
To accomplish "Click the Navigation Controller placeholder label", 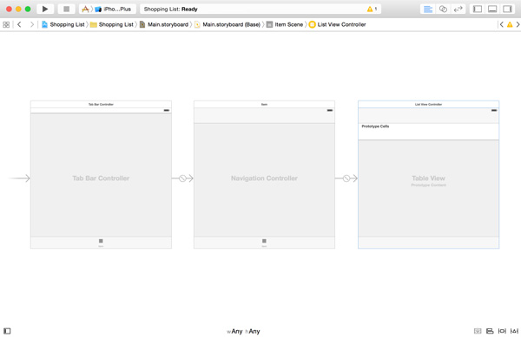I will click(264, 178).
